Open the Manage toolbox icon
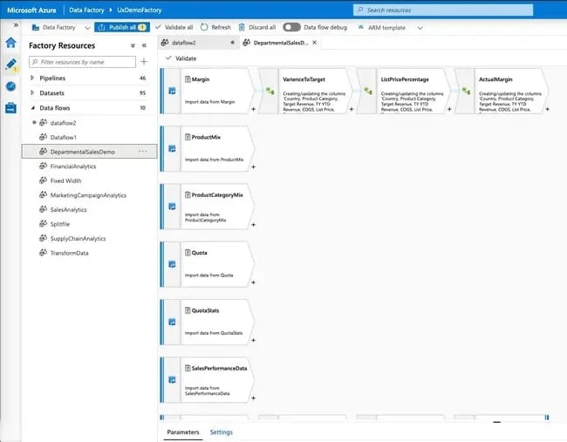567x442 pixels. tap(10, 108)
